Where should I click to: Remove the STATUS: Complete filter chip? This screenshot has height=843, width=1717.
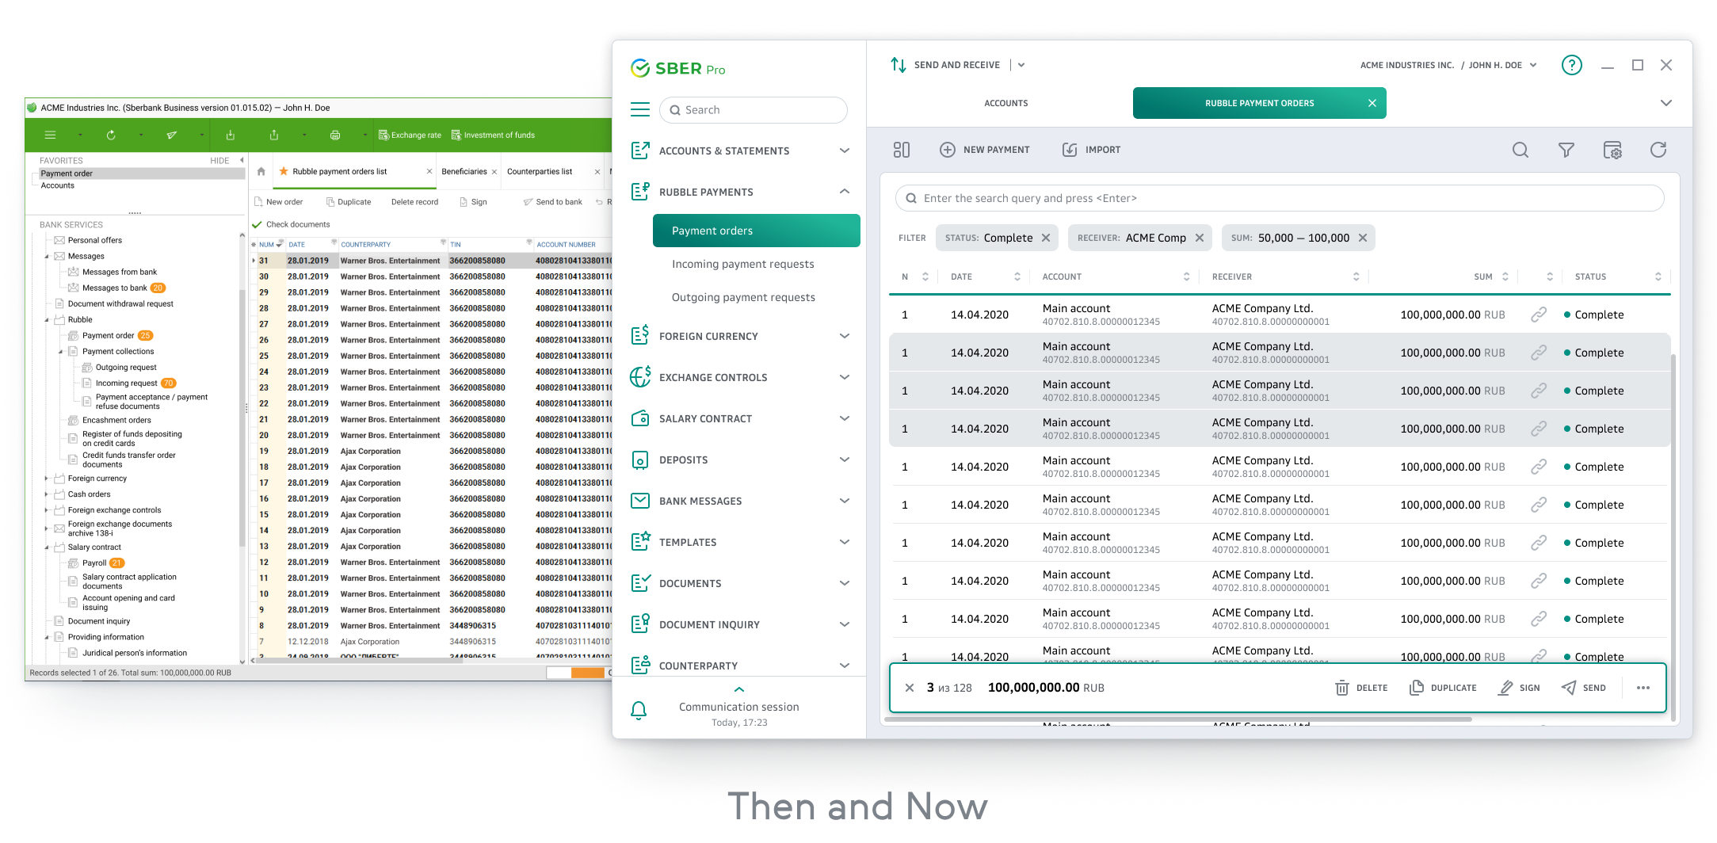tap(1046, 238)
